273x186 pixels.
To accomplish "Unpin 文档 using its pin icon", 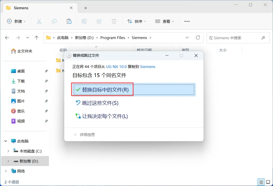I will click(x=46, y=91).
